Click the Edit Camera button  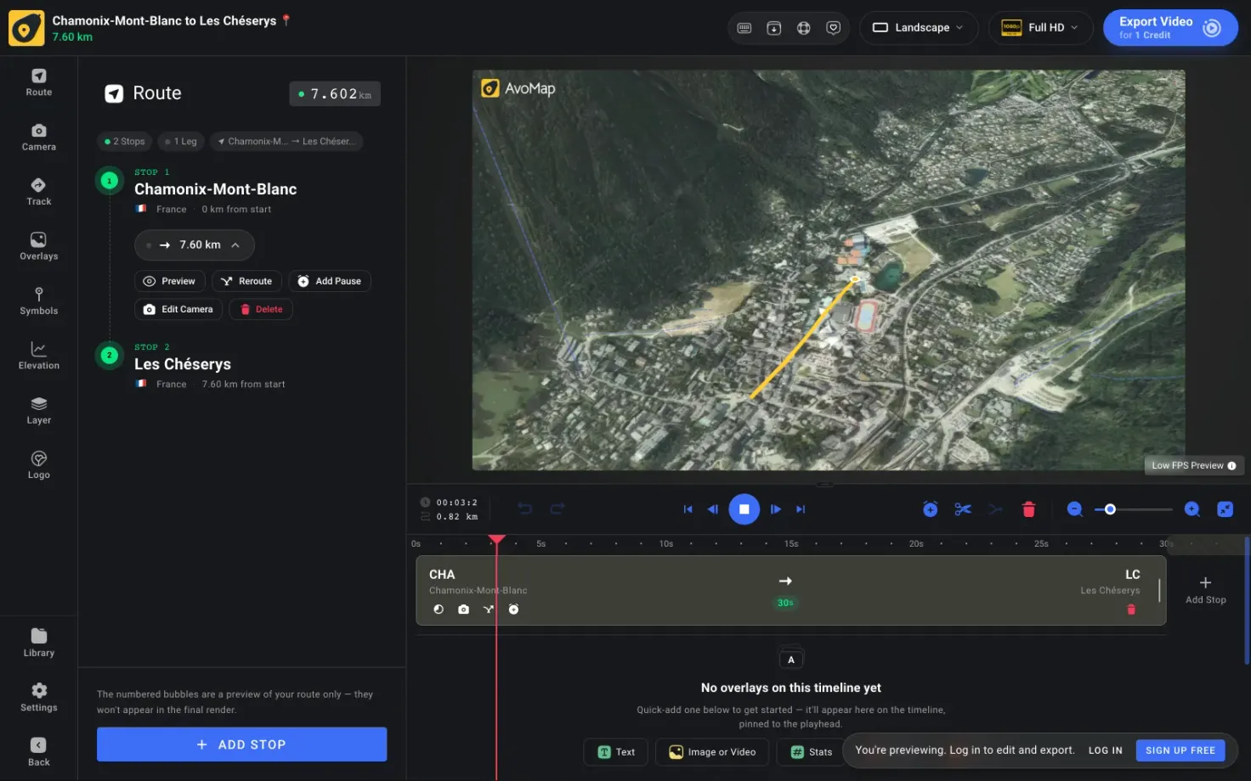[178, 310]
